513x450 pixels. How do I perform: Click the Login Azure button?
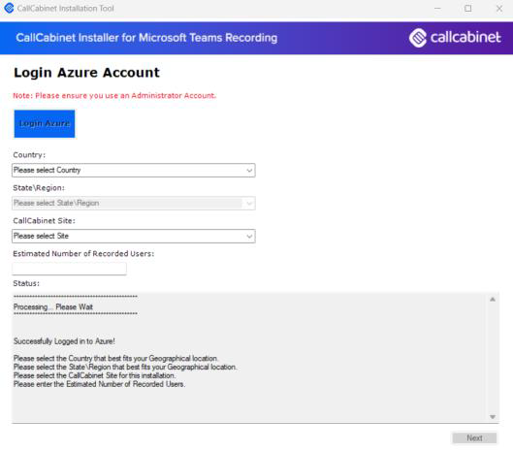[45, 124]
